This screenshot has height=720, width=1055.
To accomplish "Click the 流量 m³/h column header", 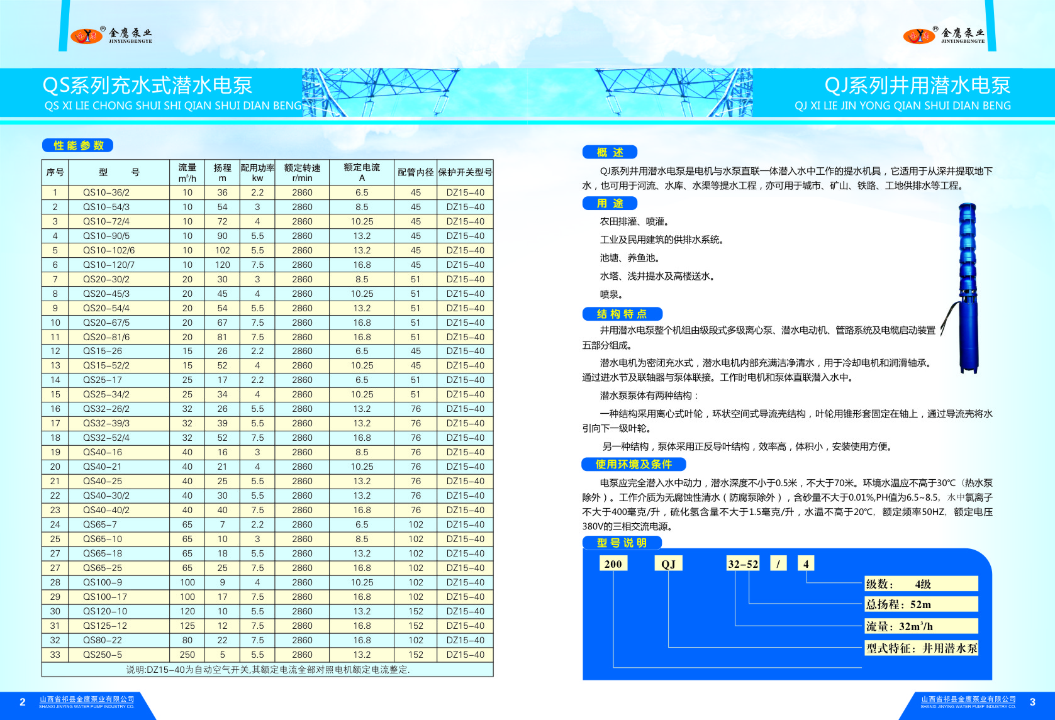I will coord(187,172).
